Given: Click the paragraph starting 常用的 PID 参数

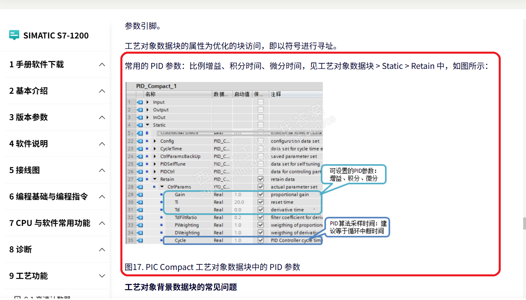Looking at the screenshot, I should coord(306,66).
